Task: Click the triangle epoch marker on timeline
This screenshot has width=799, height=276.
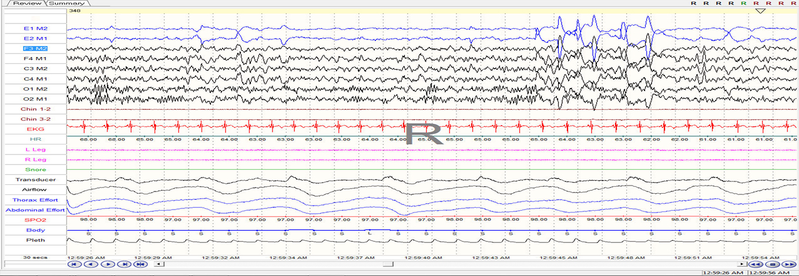Action: point(760,11)
